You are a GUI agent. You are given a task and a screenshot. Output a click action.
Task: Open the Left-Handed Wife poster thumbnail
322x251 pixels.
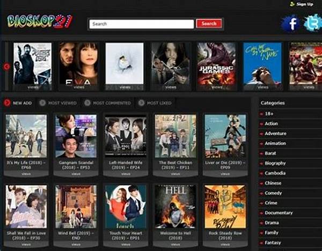coord(126,136)
